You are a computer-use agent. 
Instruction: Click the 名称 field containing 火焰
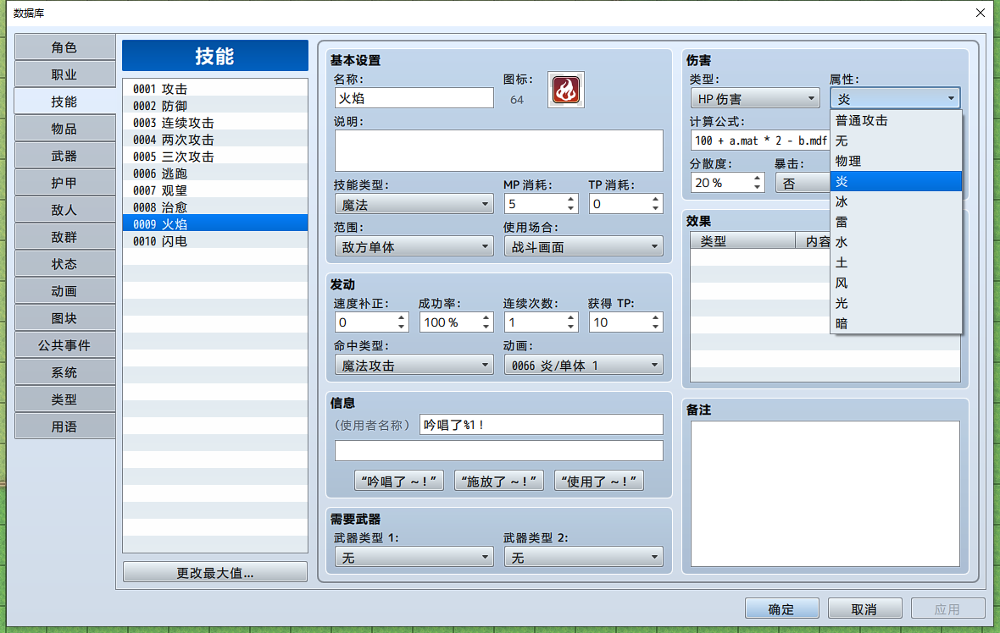tap(414, 98)
